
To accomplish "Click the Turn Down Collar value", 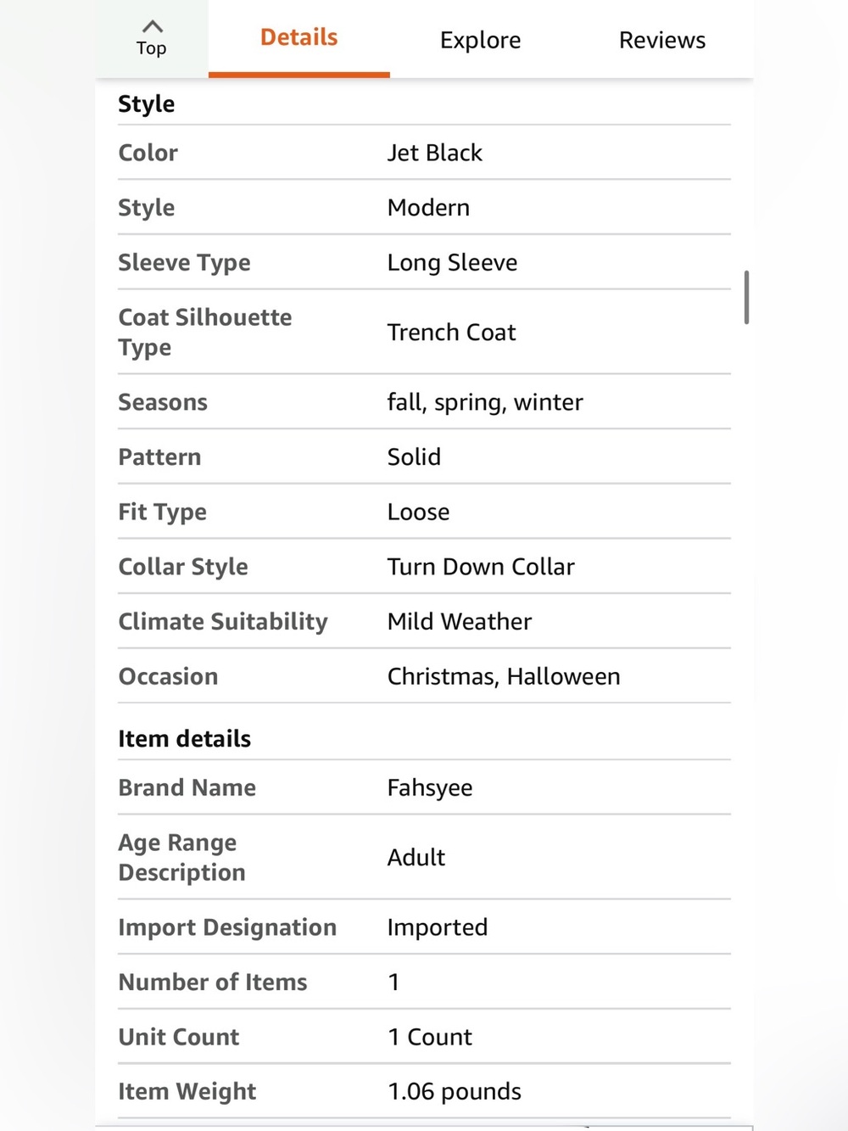I will point(481,567).
